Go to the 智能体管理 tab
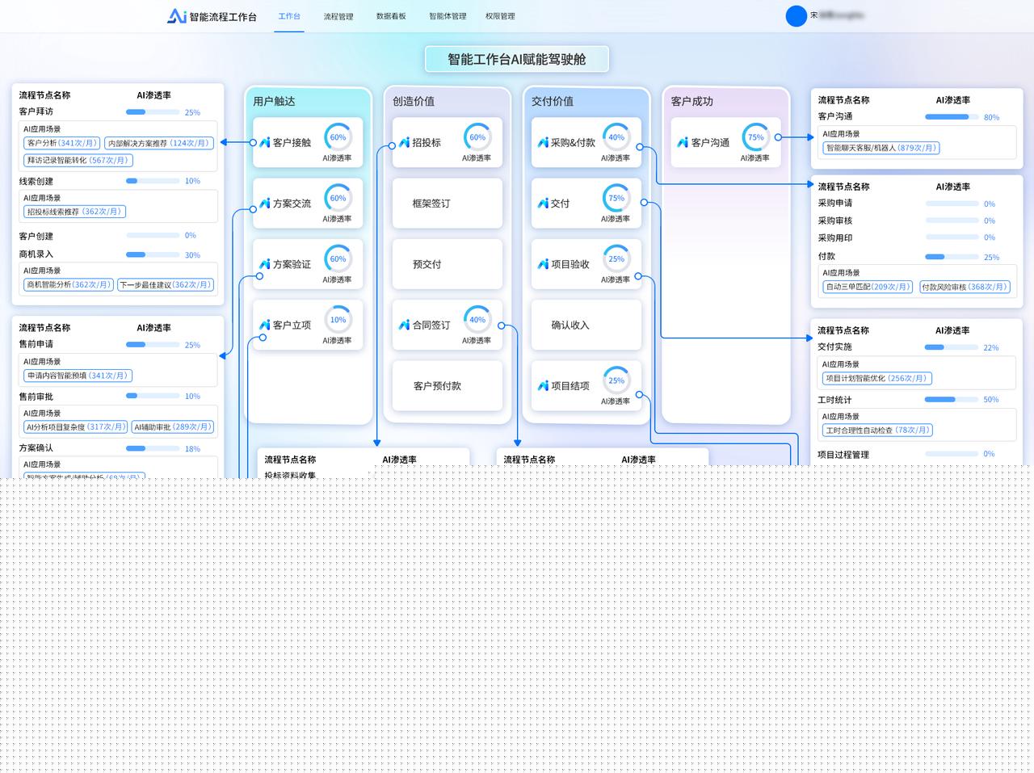This screenshot has width=1034, height=773. click(x=448, y=16)
